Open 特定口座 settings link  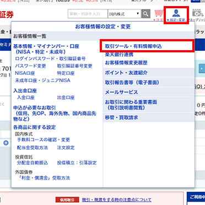coord(66,73)
